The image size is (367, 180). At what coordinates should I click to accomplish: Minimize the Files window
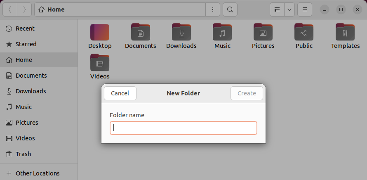pyautogui.click(x=325, y=9)
